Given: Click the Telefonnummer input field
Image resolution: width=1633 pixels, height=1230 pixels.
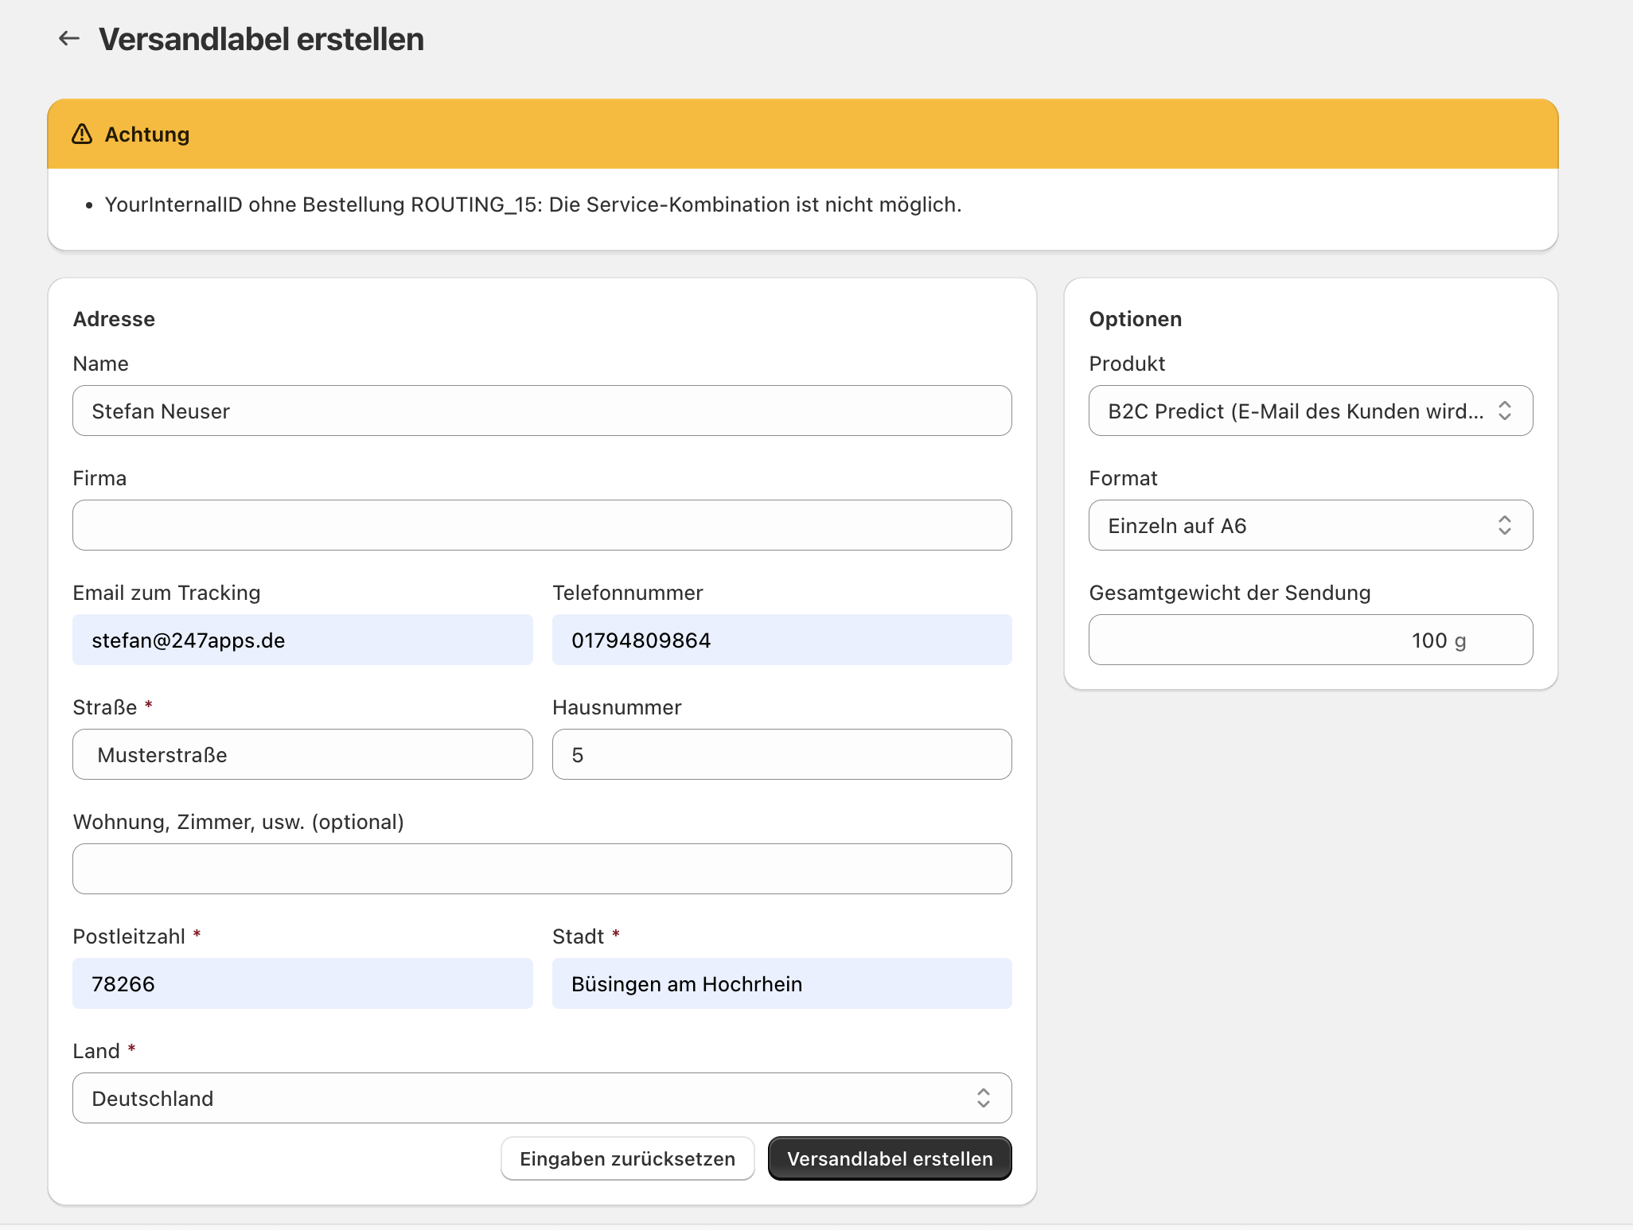Looking at the screenshot, I should pos(781,640).
